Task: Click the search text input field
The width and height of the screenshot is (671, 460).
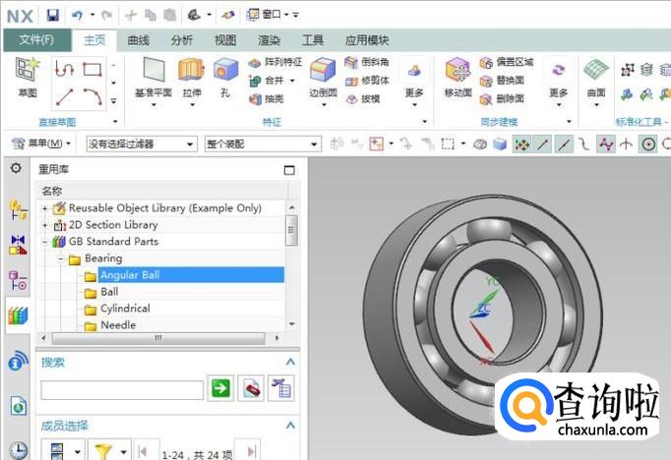Action: tap(122, 390)
